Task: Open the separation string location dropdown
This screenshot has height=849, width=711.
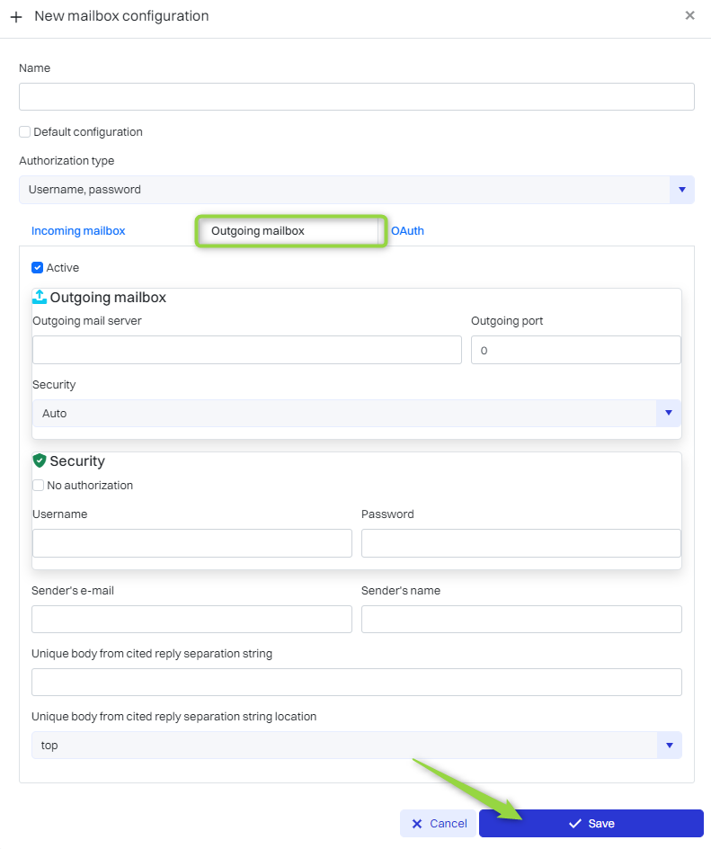Action: [668, 746]
